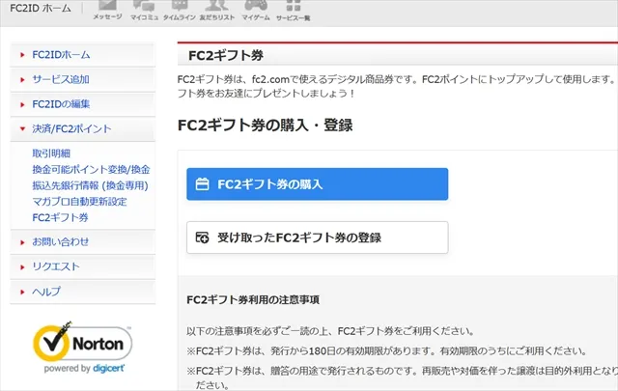Open 振込先銀行情報 (換金専用) link
The height and width of the screenshot is (391, 618).
(90, 185)
